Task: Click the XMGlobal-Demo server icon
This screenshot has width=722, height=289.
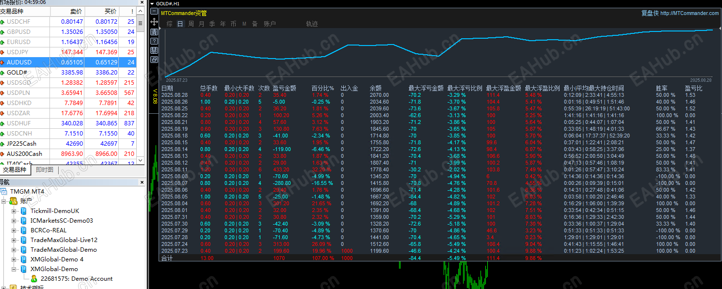Action: [24, 269]
